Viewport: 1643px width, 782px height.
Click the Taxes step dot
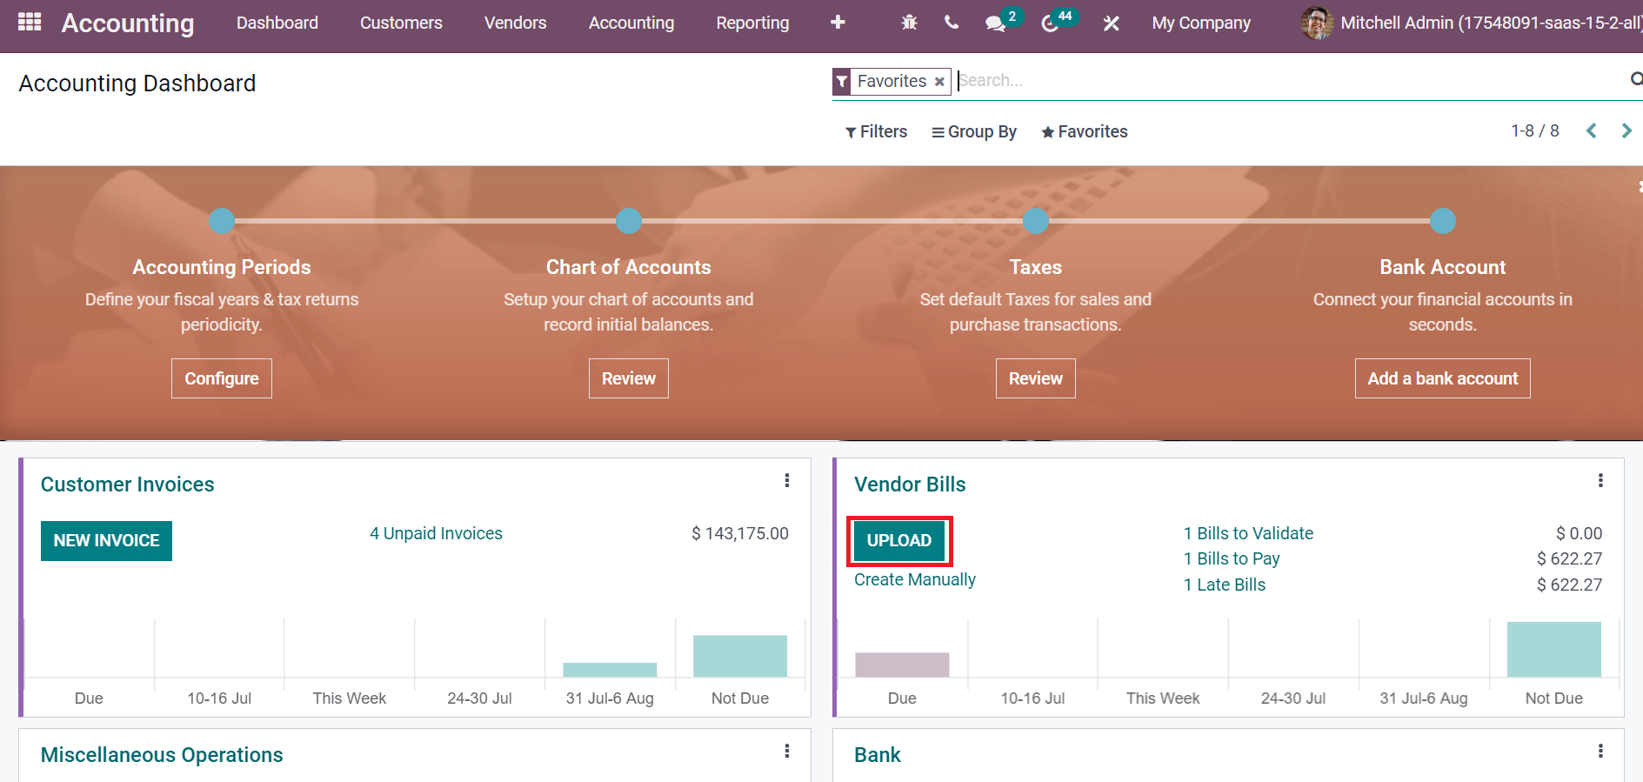tap(1036, 221)
